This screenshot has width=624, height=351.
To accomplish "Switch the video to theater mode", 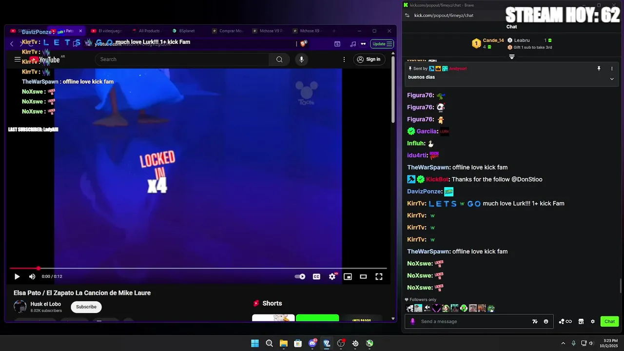I will click(x=363, y=276).
